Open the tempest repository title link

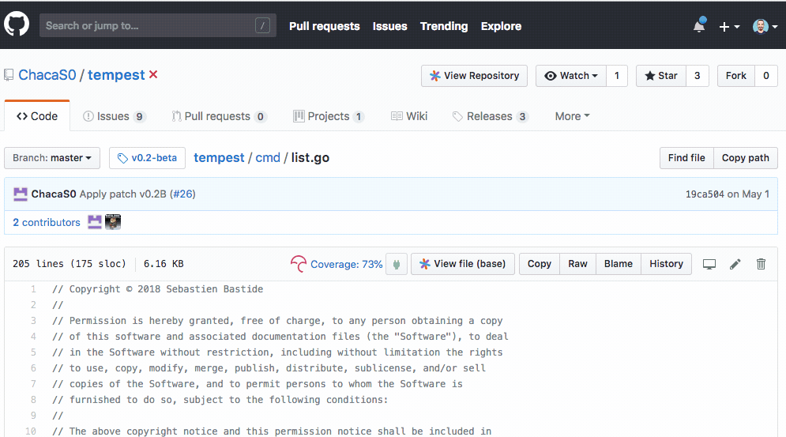coord(116,75)
